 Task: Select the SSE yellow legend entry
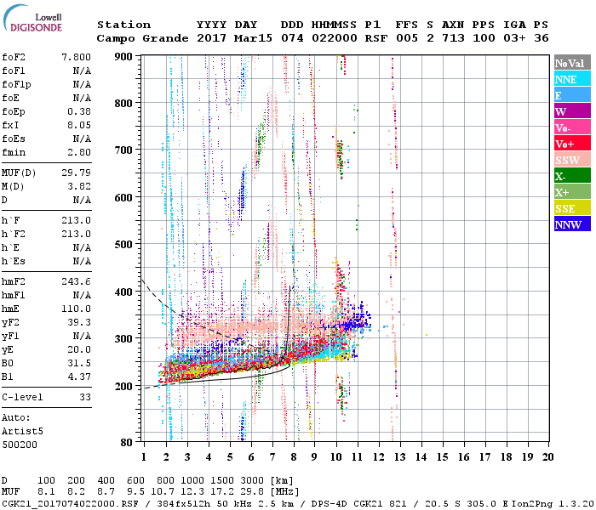[571, 208]
